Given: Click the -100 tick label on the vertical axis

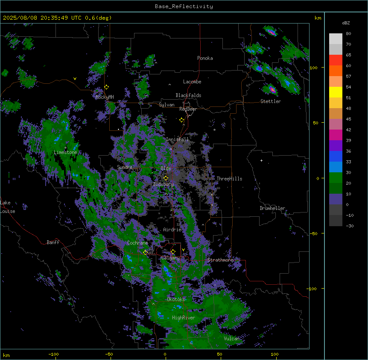Looking at the screenshot, I should click(x=313, y=289).
